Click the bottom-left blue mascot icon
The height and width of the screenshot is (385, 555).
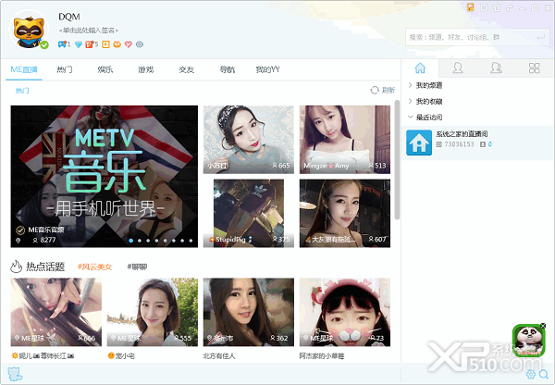pos(15,374)
